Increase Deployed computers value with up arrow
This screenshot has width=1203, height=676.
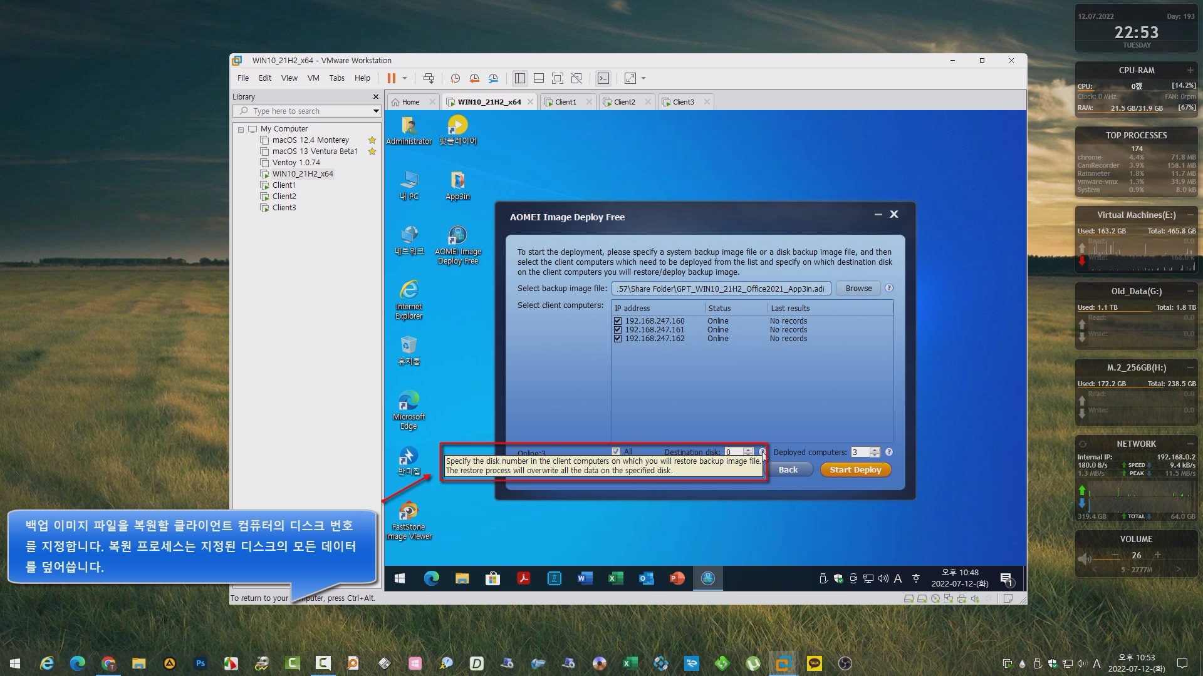click(875, 450)
